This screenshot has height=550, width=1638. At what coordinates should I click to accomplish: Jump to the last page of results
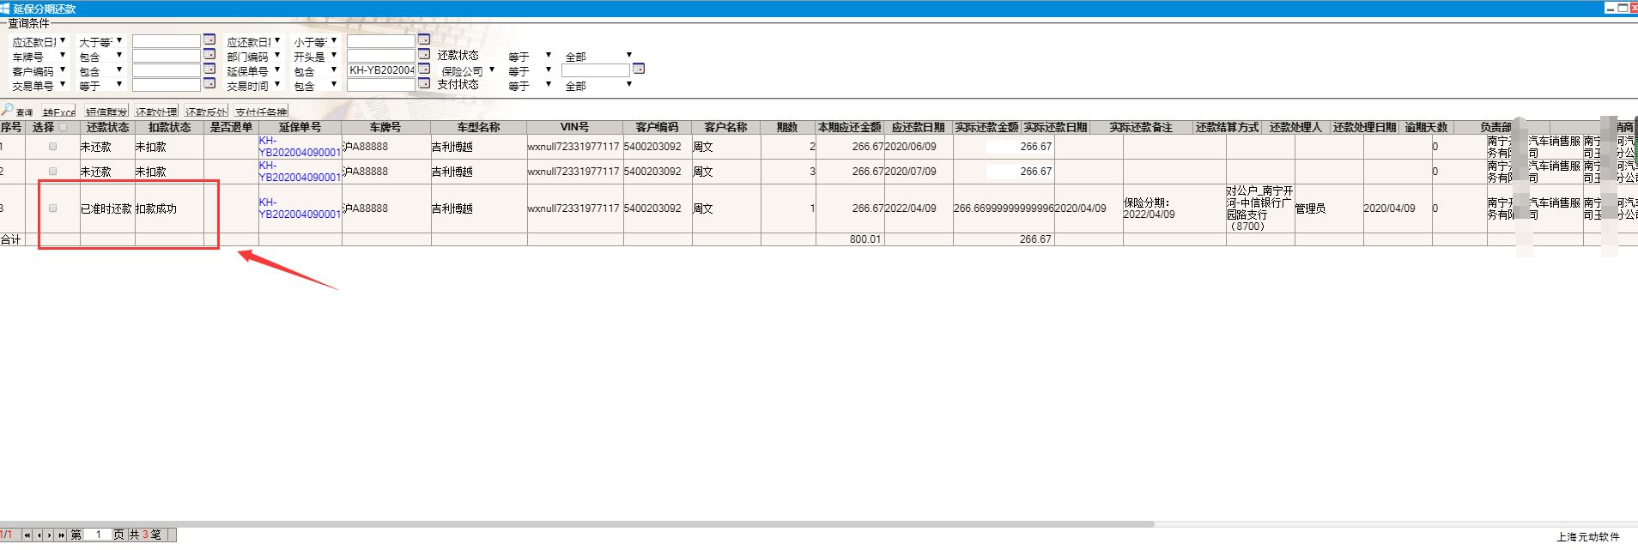61,535
